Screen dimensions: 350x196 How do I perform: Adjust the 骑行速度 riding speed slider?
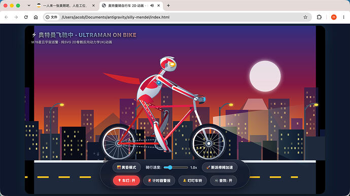176,167
